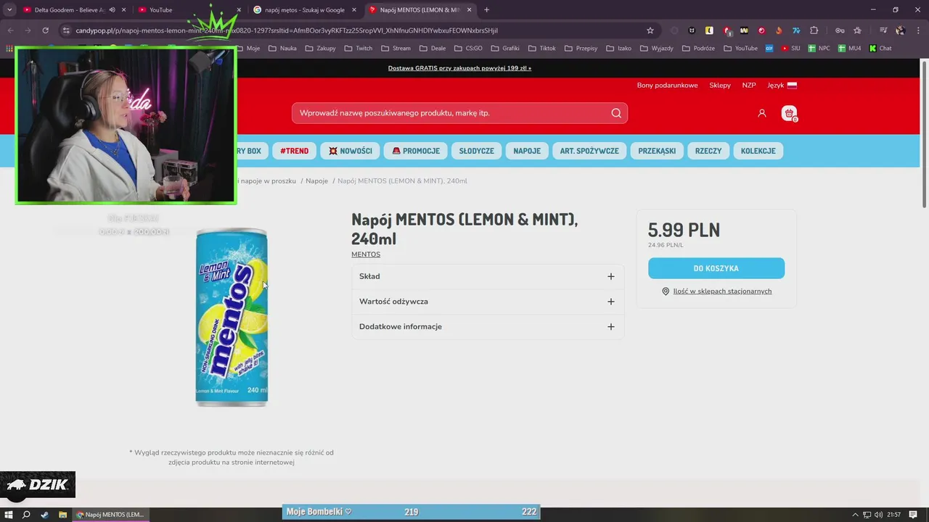Click the Sklepy link
The height and width of the screenshot is (522, 929).
click(720, 85)
